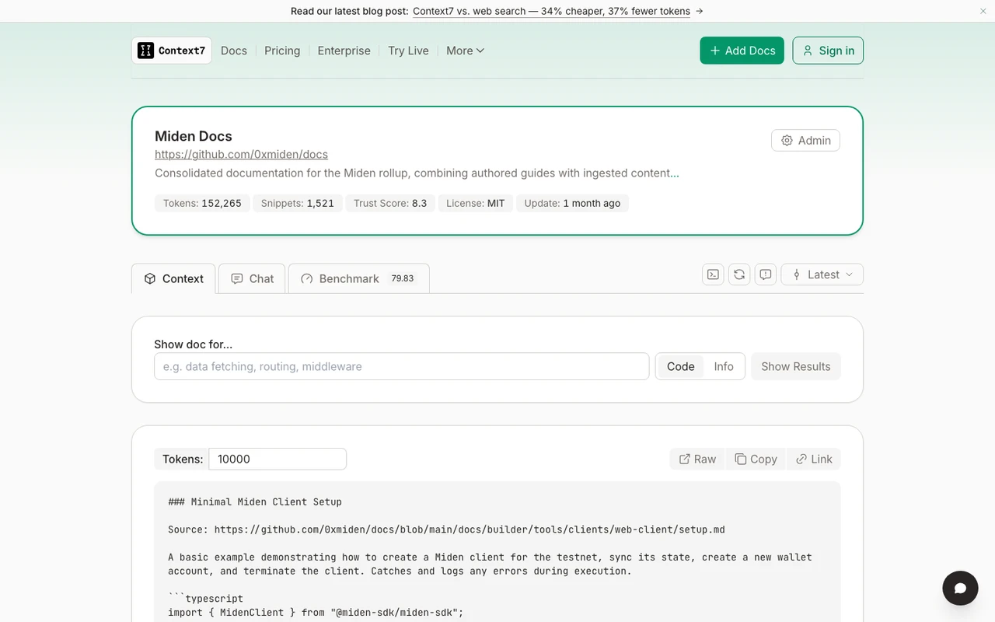The width and height of the screenshot is (995, 622).
Task: Dismiss the blog post banner
Action: coord(983,11)
